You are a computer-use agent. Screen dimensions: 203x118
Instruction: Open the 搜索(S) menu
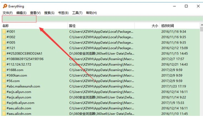point(49,13)
